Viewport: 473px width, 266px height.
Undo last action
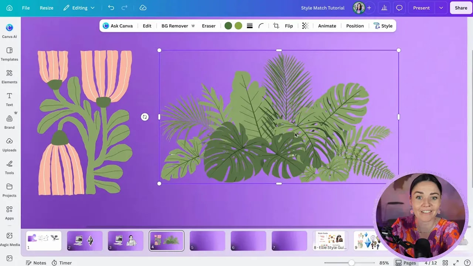coord(111,8)
